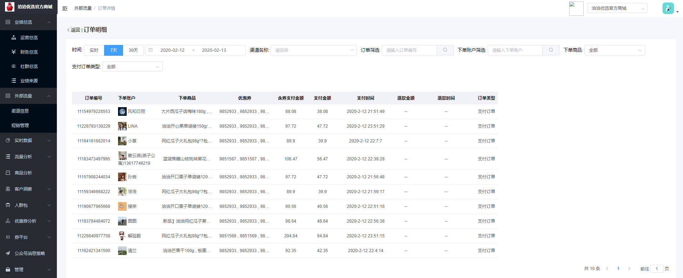Open 渠道信息 in the sidebar

(x=20, y=111)
